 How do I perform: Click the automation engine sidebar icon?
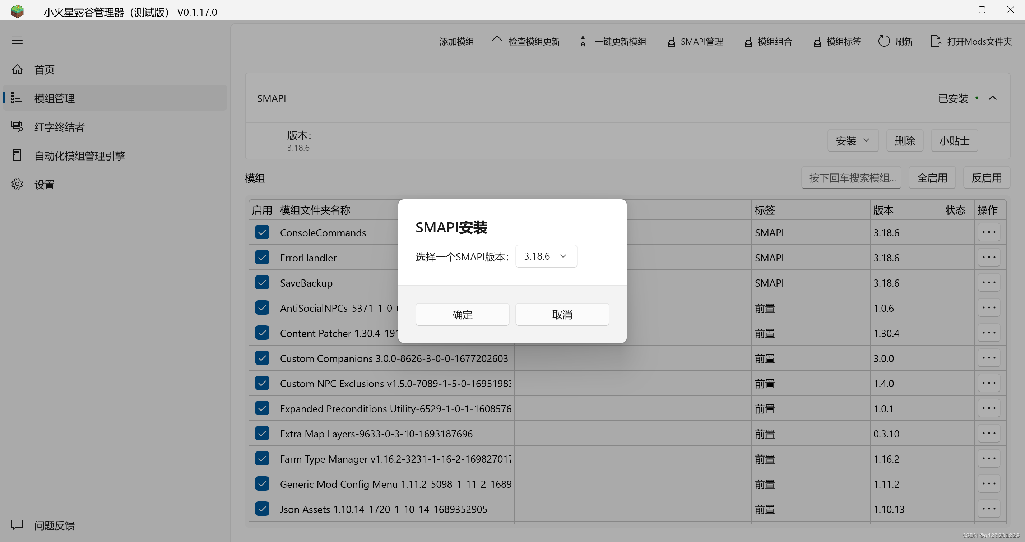[x=17, y=155]
